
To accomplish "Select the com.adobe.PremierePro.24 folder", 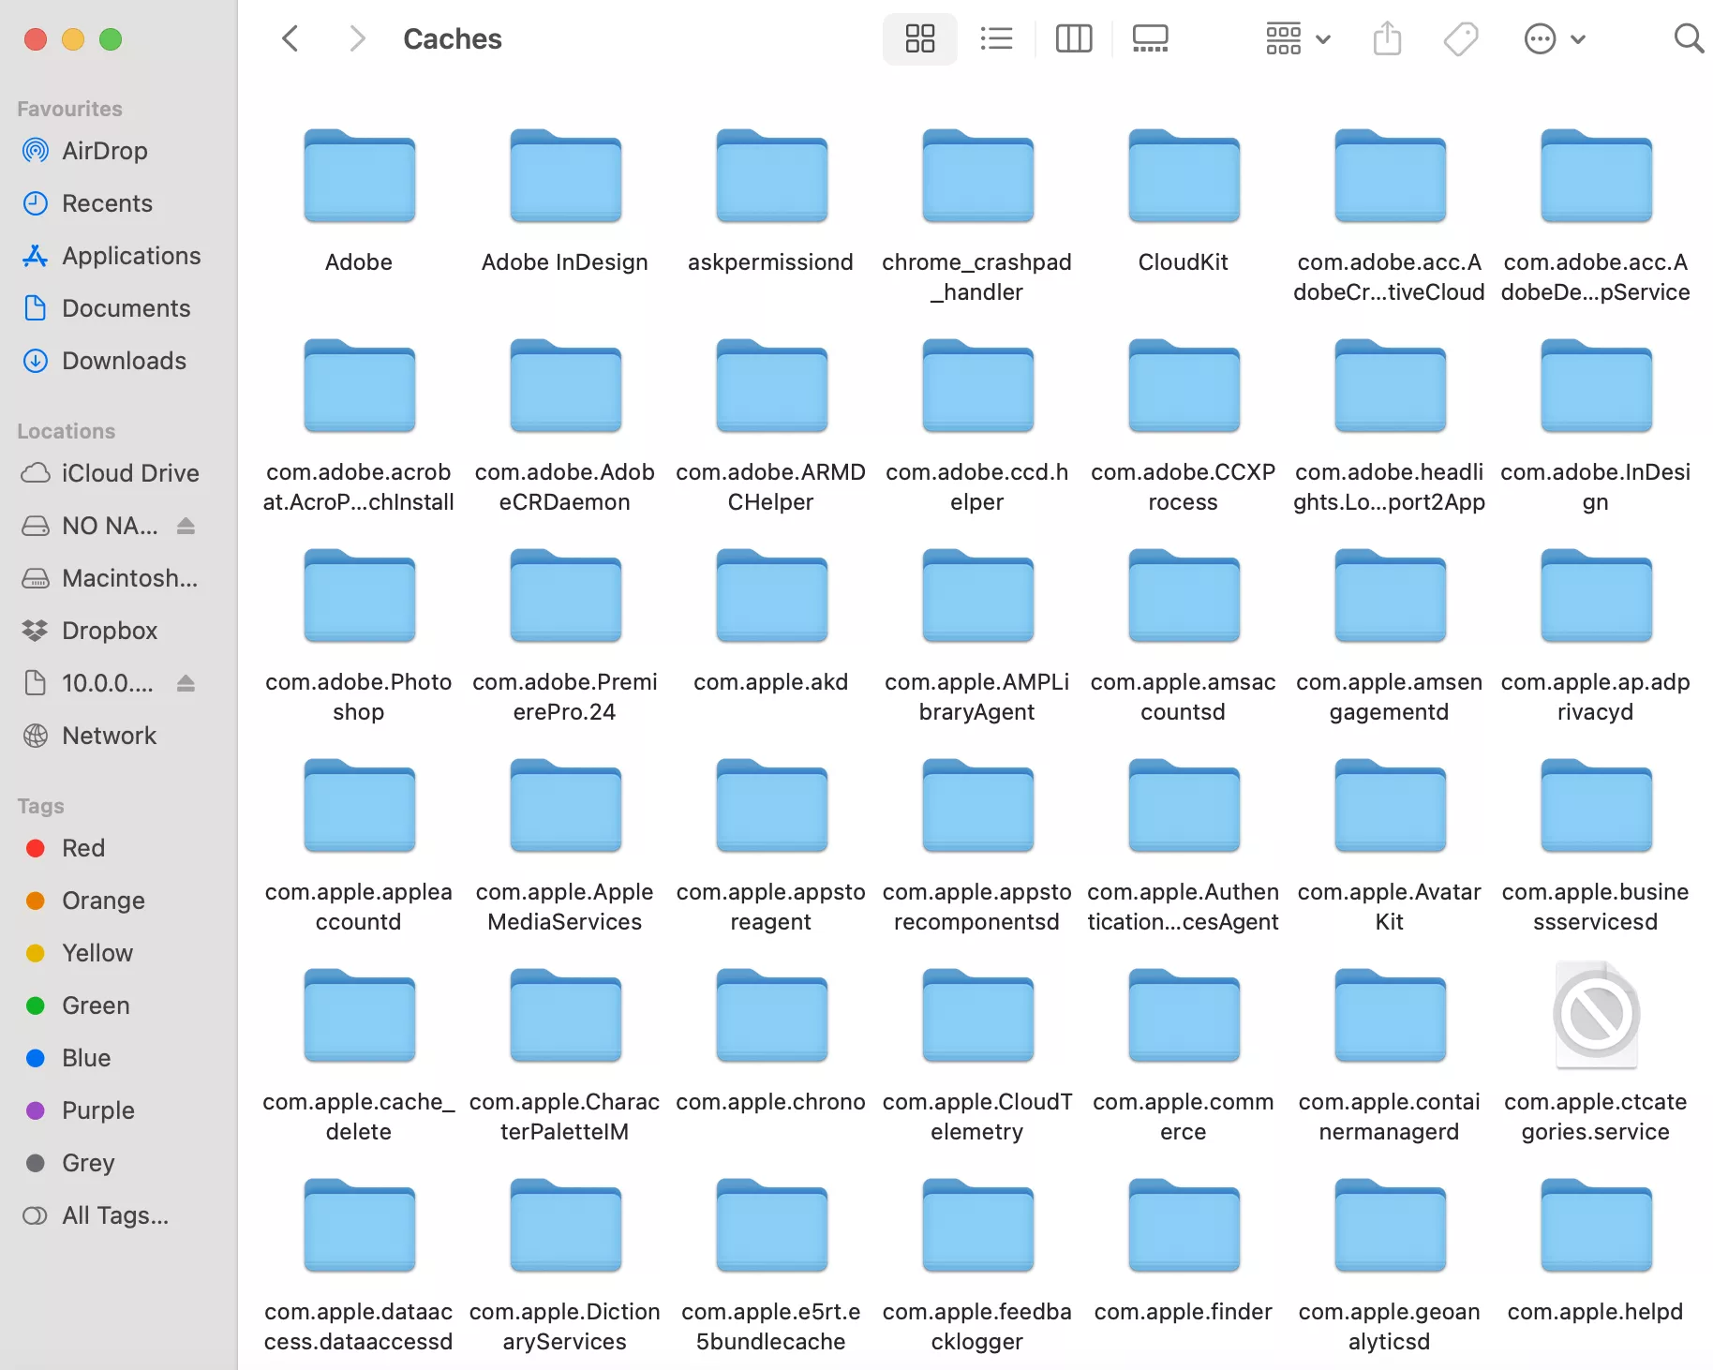I will coord(565,596).
